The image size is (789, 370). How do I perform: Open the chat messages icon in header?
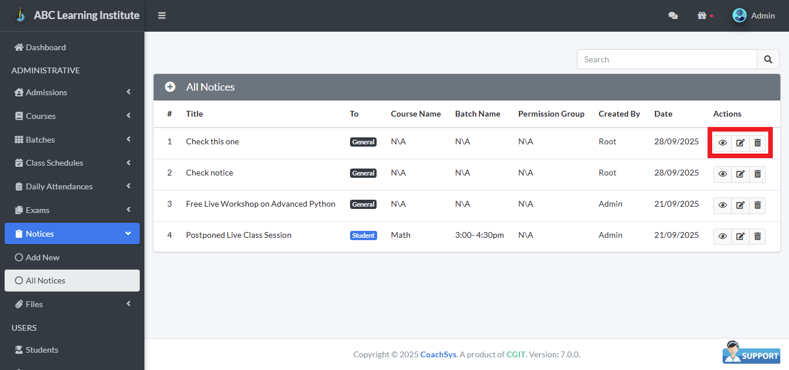coord(673,16)
